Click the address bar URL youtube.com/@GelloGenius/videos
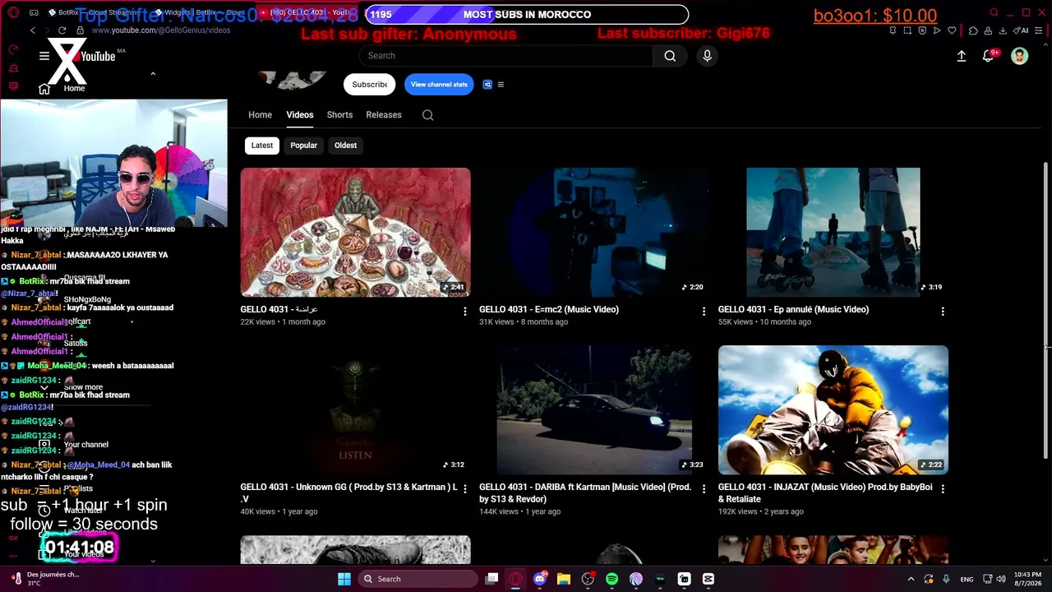The width and height of the screenshot is (1052, 592). (161, 30)
